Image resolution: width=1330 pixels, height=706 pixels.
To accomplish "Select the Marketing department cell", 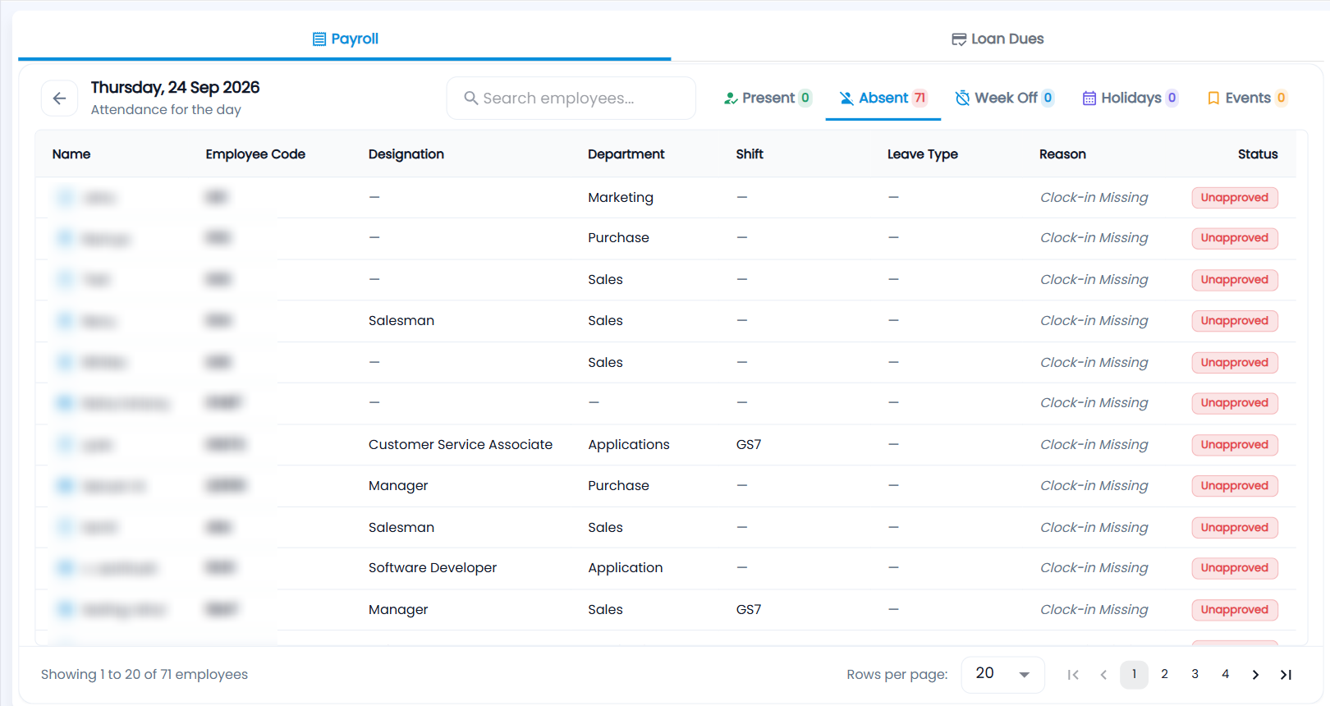I will (x=621, y=198).
